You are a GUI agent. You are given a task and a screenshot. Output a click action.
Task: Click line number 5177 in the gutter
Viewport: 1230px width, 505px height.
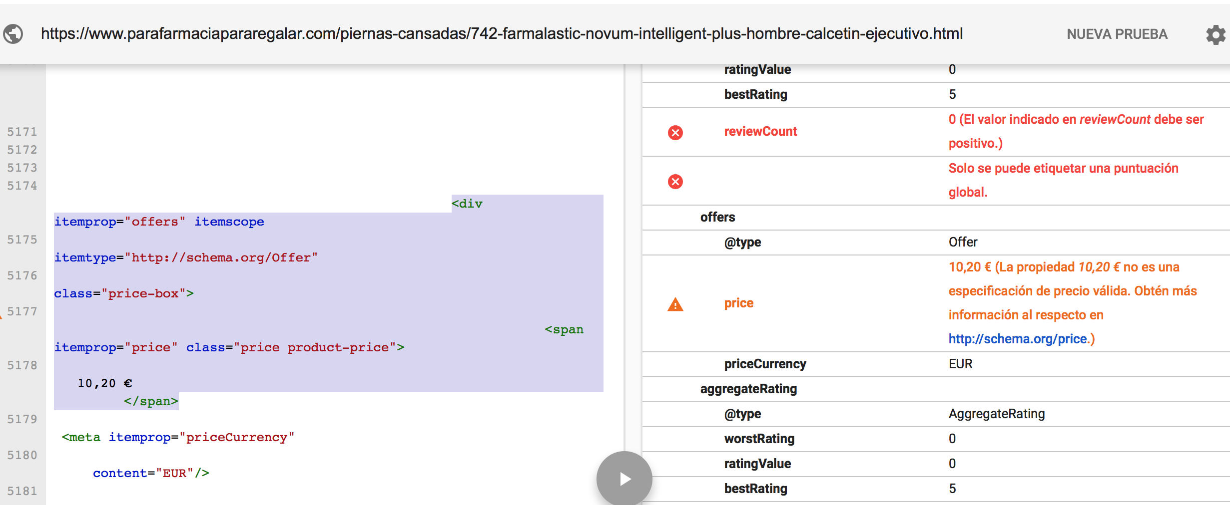[22, 311]
